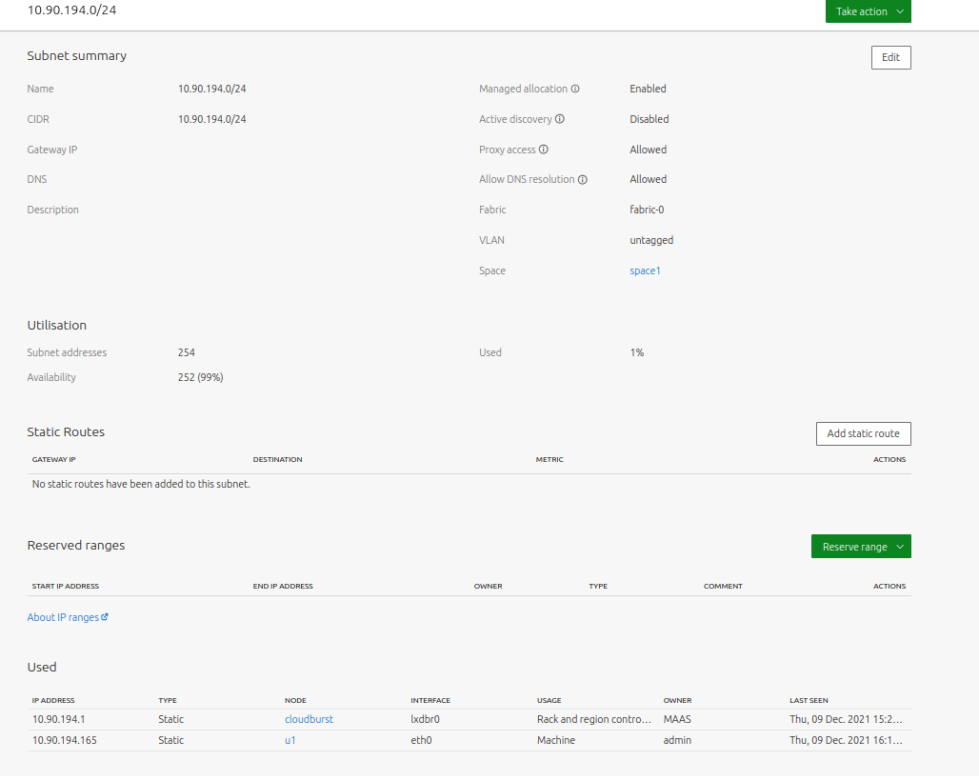Sort the Used table by Last Seen
Viewport: 979px width, 781px height.
[809, 700]
